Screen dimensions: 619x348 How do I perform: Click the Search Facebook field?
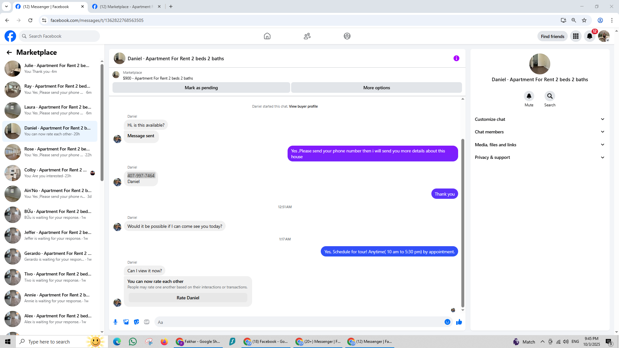tap(59, 36)
